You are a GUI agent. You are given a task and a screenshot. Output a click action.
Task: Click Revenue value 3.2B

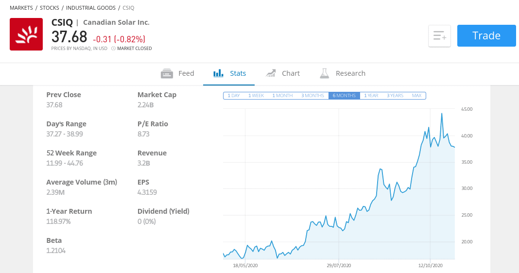coord(144,163)
